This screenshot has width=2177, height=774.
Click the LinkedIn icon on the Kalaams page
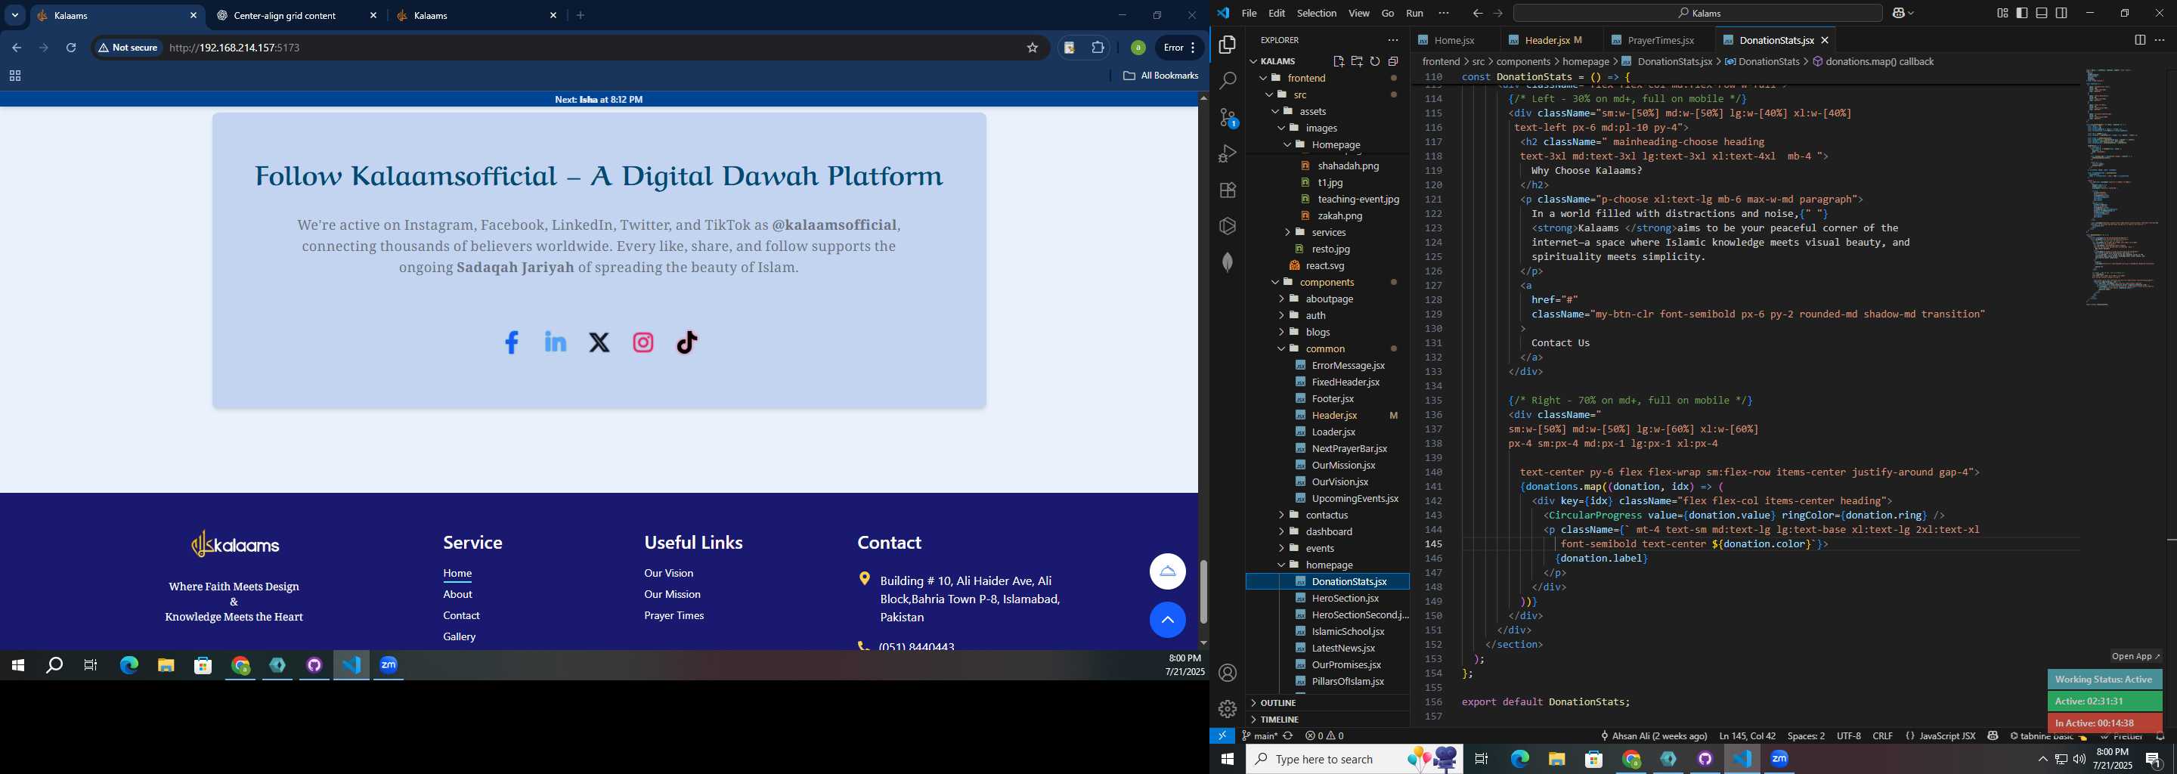(556, 342)
